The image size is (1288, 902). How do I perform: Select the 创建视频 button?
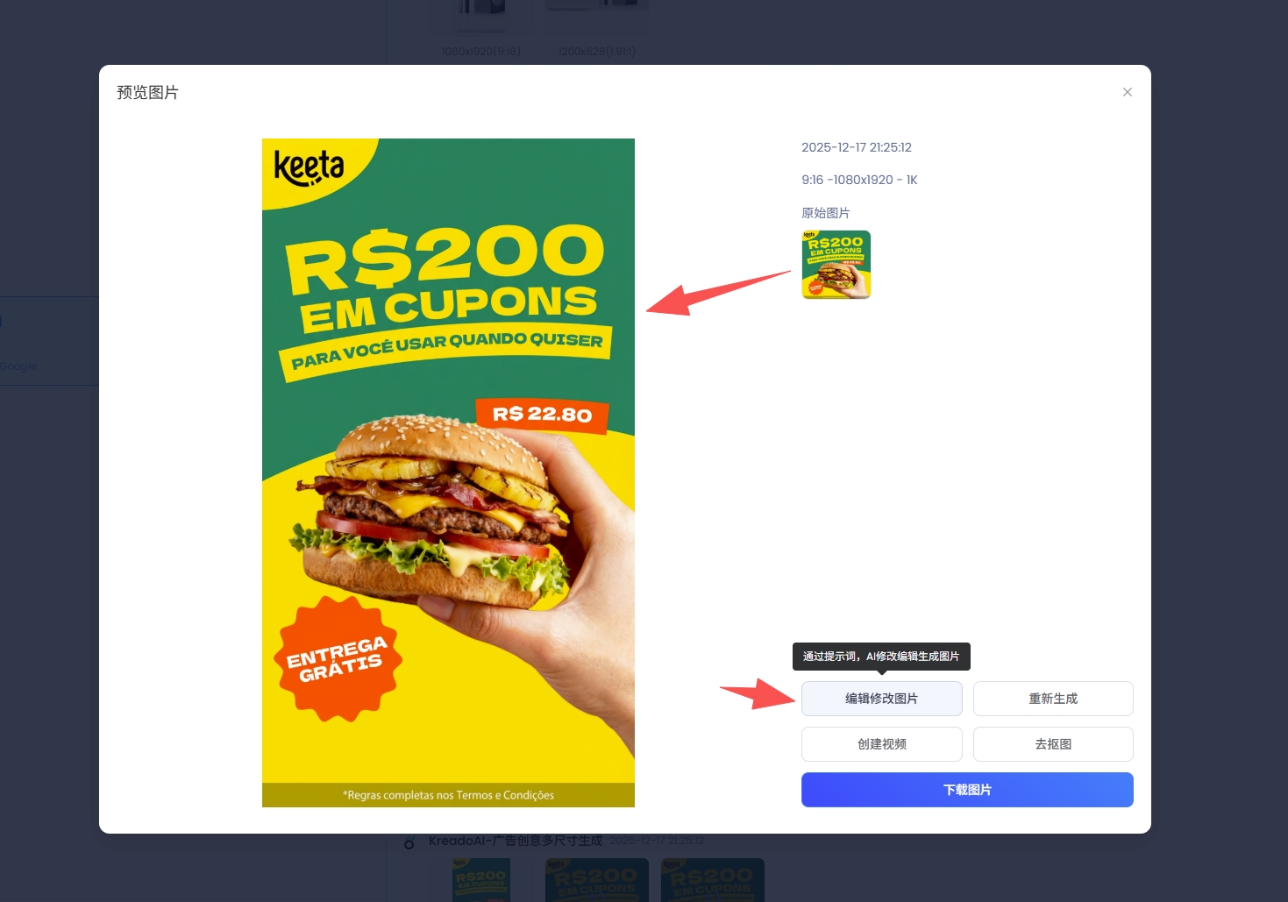tap(881, 744)
